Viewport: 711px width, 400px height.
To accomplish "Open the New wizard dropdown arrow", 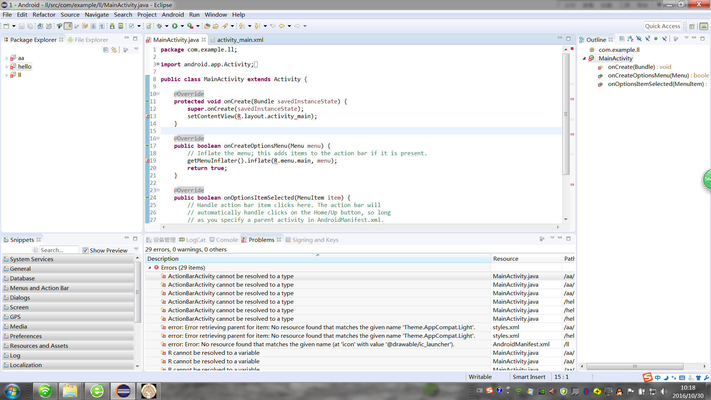I will click(x=14, y=26).
